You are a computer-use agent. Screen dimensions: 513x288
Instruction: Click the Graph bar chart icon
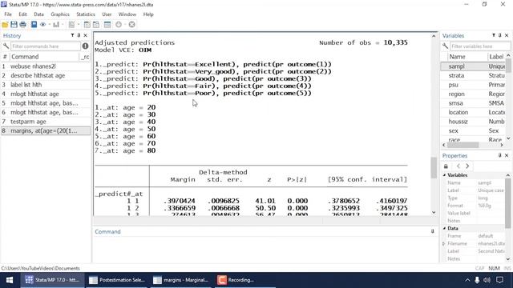(x=56, y=25)
